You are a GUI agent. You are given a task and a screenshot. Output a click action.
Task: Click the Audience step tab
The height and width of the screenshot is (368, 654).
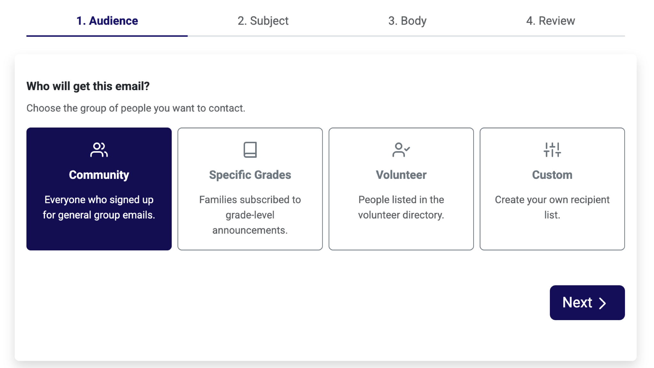107,20
